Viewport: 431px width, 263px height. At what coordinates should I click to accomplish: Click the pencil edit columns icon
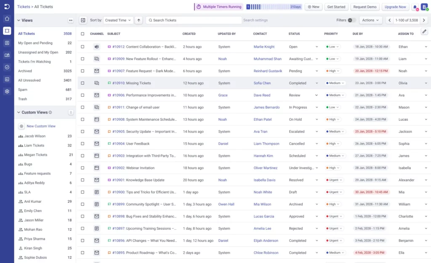[424, 32]
